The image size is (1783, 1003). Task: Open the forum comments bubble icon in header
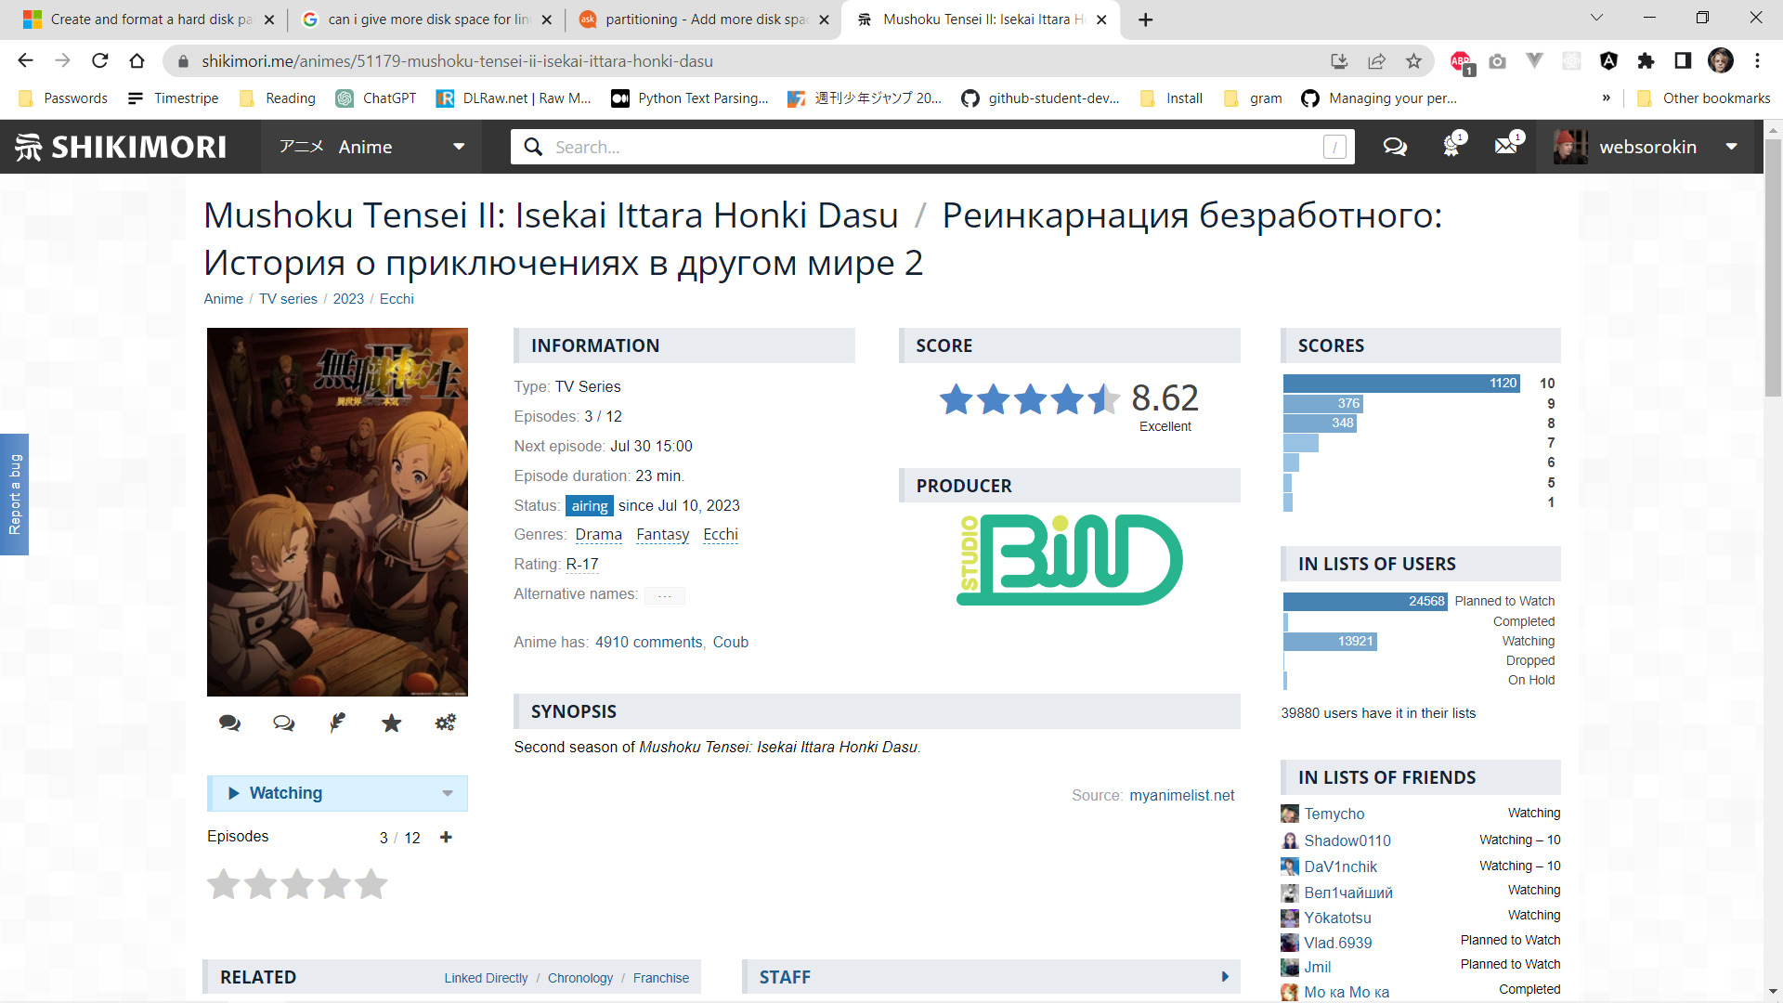[1395, 147]
